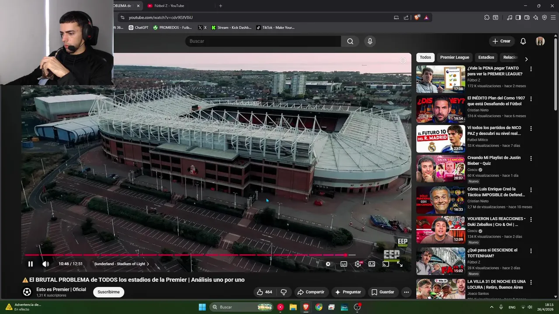Screen dimensions: 559x314
Task: Toggle the browser sidebar panel icon
Action: tap(518, 17)
